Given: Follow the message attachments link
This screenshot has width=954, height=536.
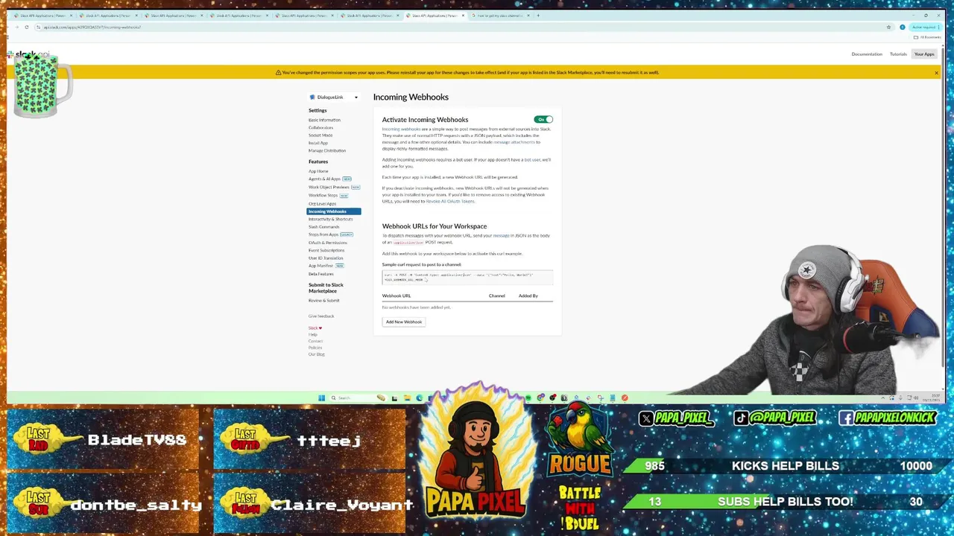Looking at the screenshot, I should 514,142.
